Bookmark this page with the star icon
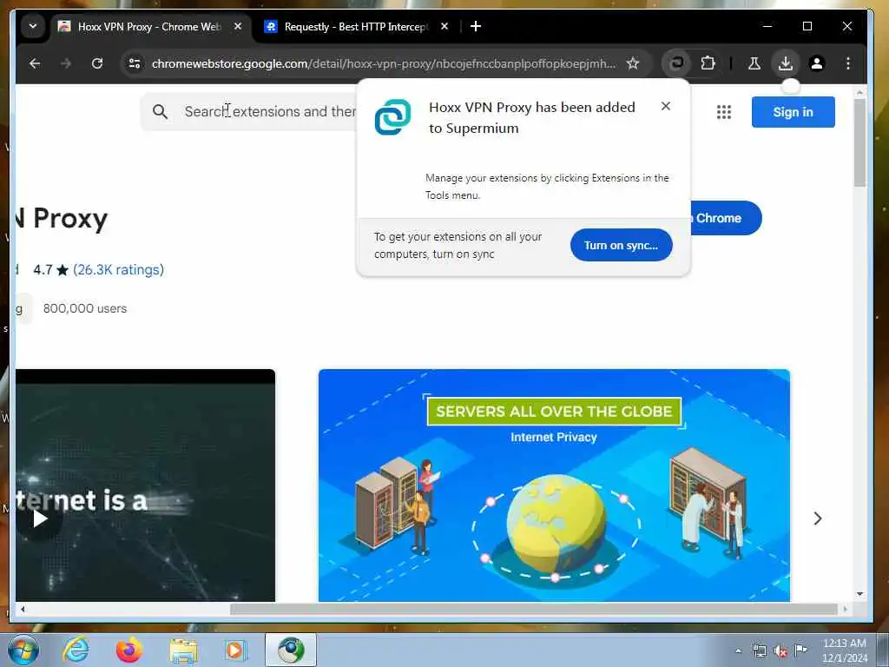 click(633, 63)
